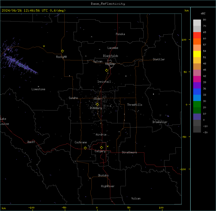This screenshot has width=216, height=211.
Task: Click the Olds label
Action: (x=97, y=99)
